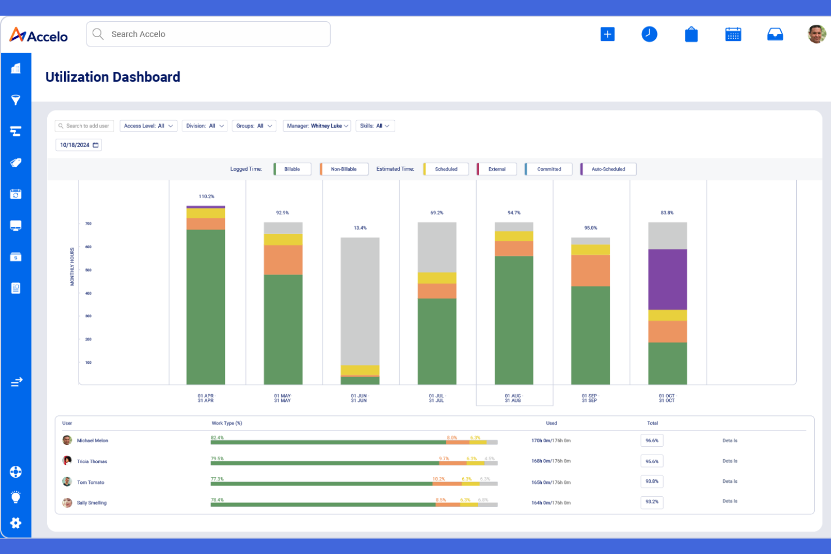
Task: Click Michael Melon's avatar
Action: (x=67, y=440)
